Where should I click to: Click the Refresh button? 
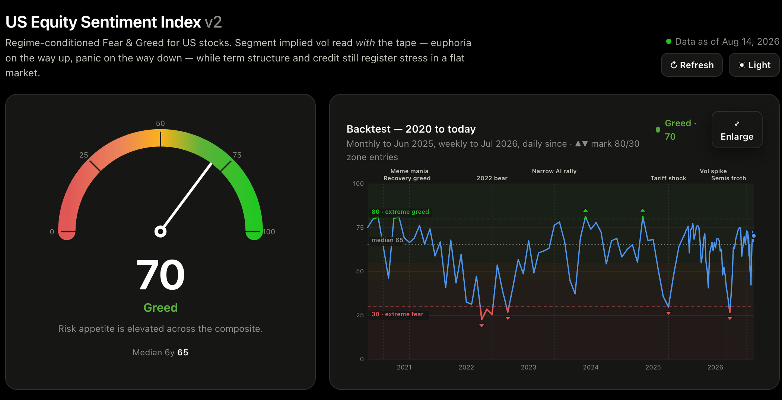(692, 65)
